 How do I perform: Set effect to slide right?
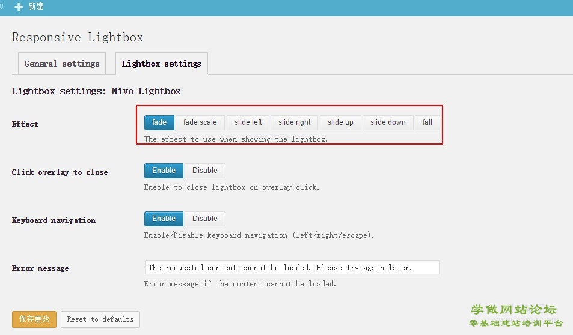295,122
